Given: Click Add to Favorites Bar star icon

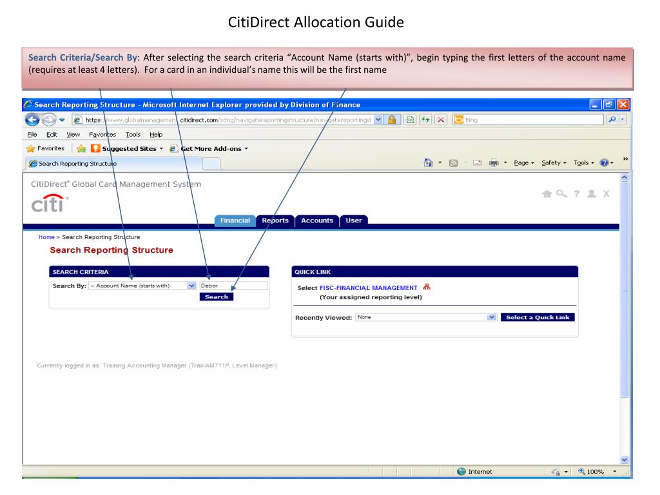Looking at the screenshot, I should pos(81,149).
